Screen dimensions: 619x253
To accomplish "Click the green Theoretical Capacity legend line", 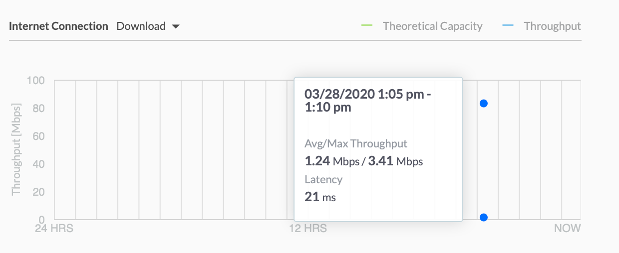I will pos(367,26).
